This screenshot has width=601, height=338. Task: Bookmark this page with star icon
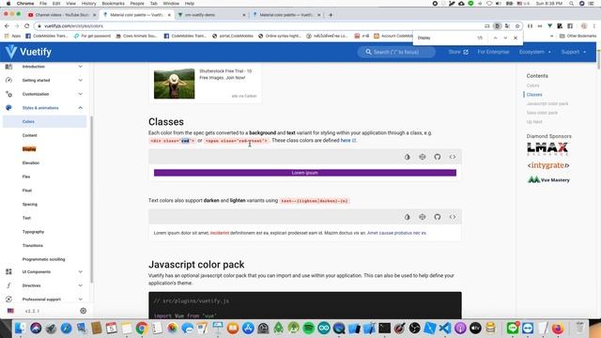click(517, 25)
